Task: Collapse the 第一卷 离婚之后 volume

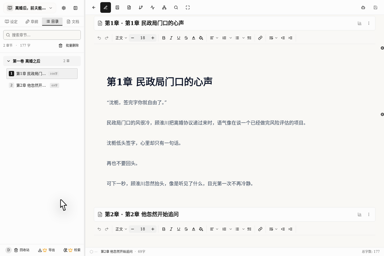Action: click(9, 61)
